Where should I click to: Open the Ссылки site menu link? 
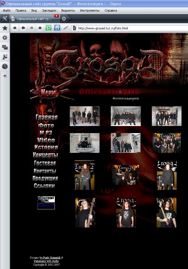44,186
